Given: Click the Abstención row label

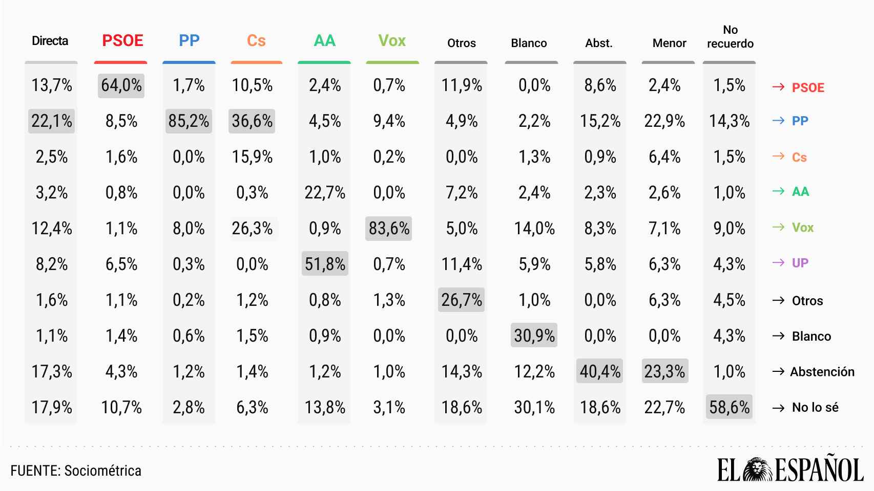Looking at the screenshot, I should (x=822, y=372).
